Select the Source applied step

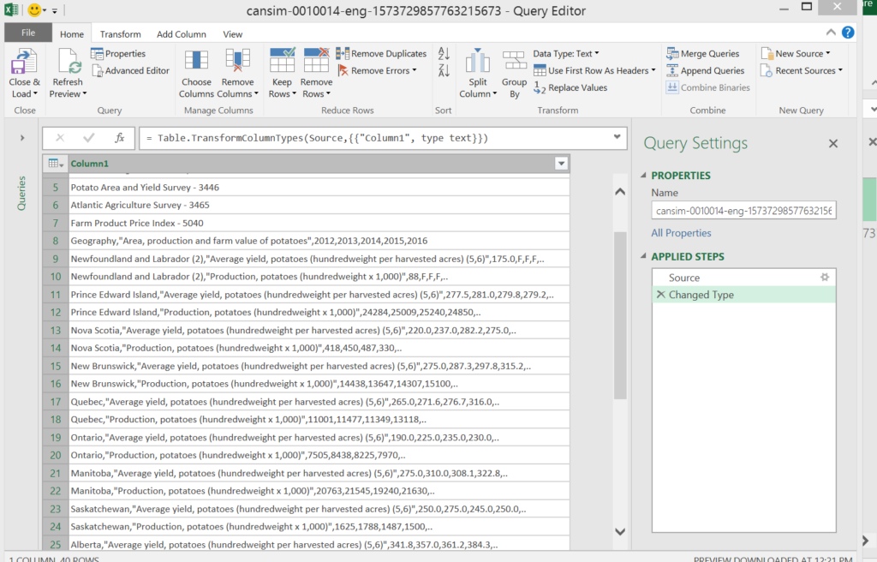point(684,278)
